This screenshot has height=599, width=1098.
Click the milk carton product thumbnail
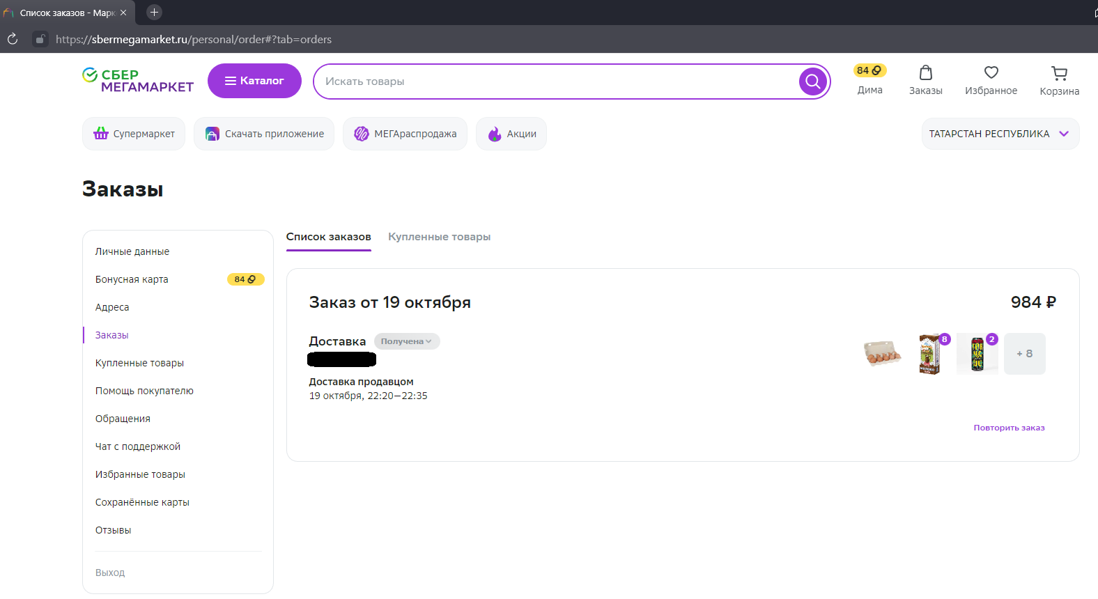pos(930,354)
